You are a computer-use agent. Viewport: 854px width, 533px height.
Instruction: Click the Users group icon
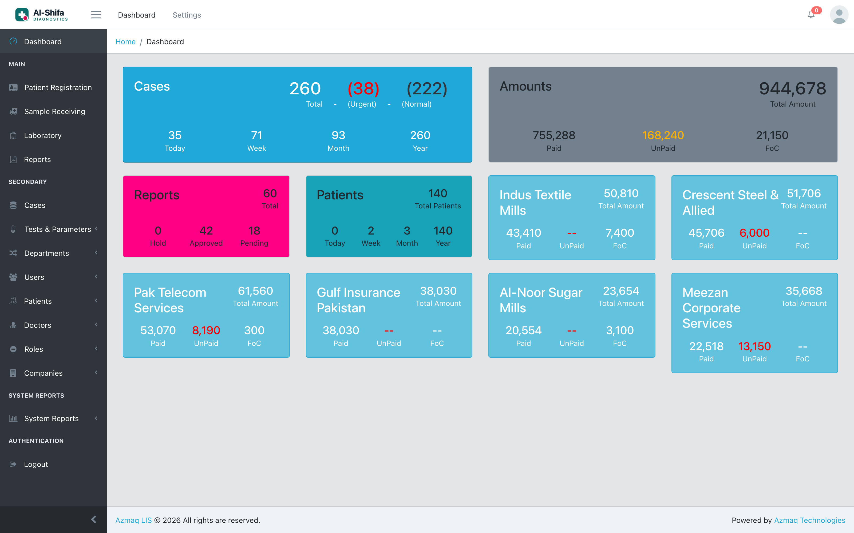[x=13, y=277]
